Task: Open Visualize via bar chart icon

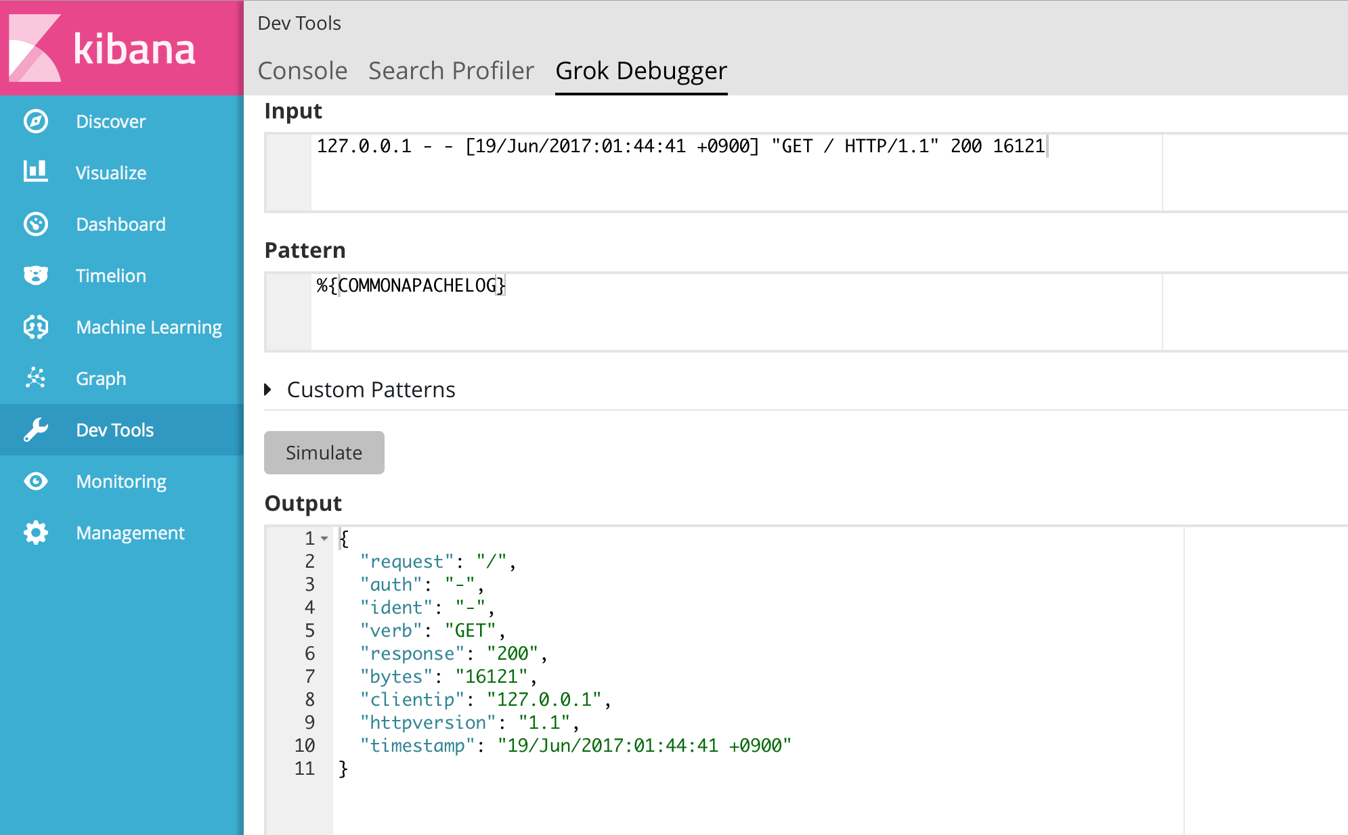Action: [36, 173]
